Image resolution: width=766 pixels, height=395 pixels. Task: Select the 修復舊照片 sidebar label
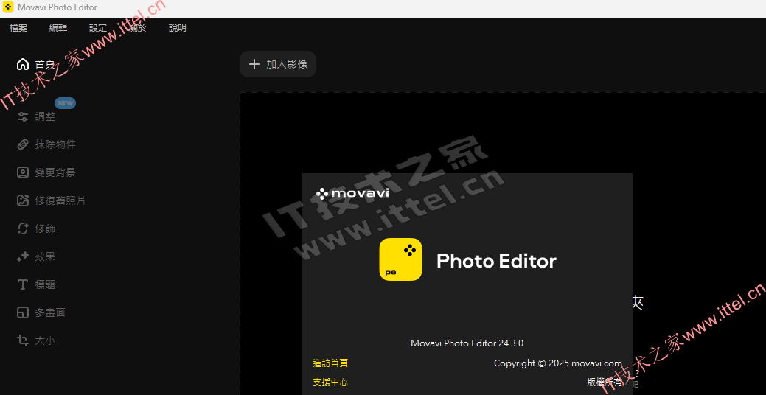[60, 200]
